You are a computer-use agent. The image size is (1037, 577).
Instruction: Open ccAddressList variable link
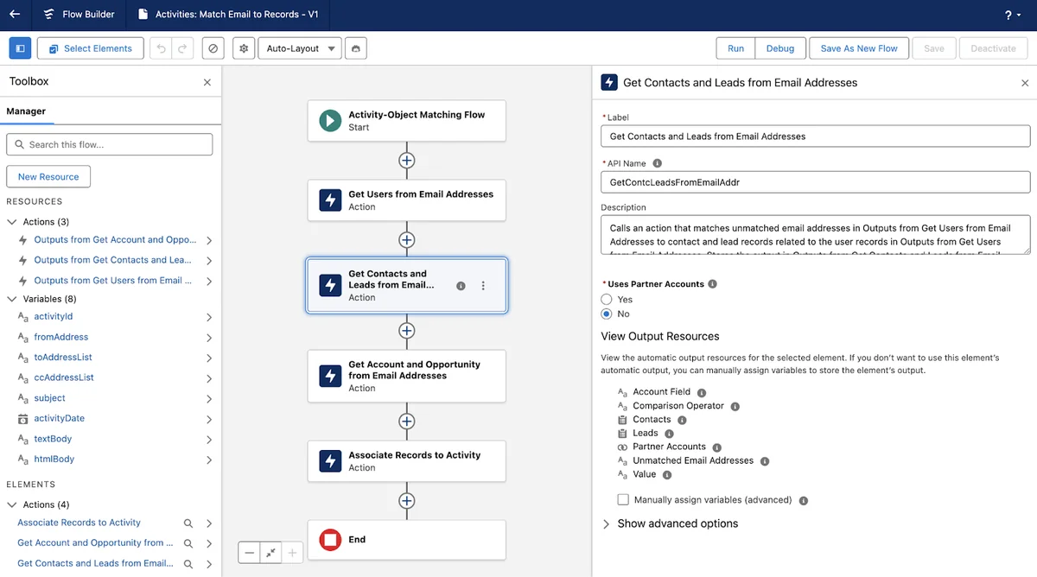pos(64,377)
